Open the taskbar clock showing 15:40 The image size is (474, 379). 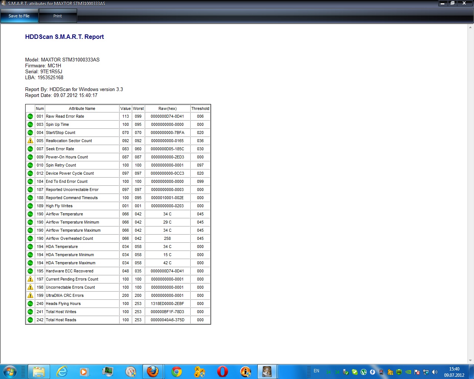[454, 372]
